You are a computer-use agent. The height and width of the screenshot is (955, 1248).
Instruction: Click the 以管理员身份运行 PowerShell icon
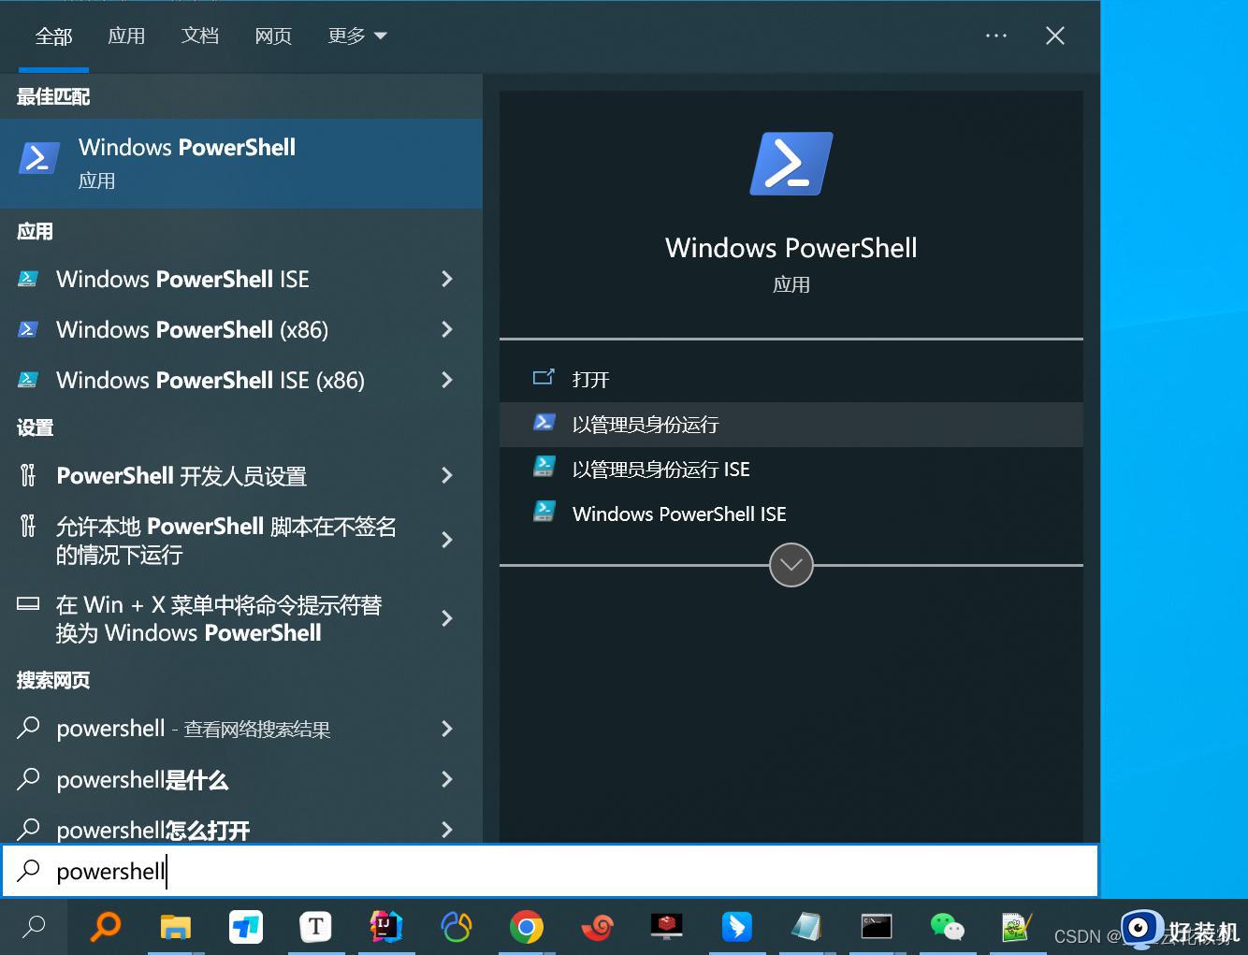(544, 423)
